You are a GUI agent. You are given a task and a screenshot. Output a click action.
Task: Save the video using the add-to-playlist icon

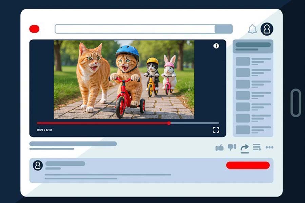257,148
